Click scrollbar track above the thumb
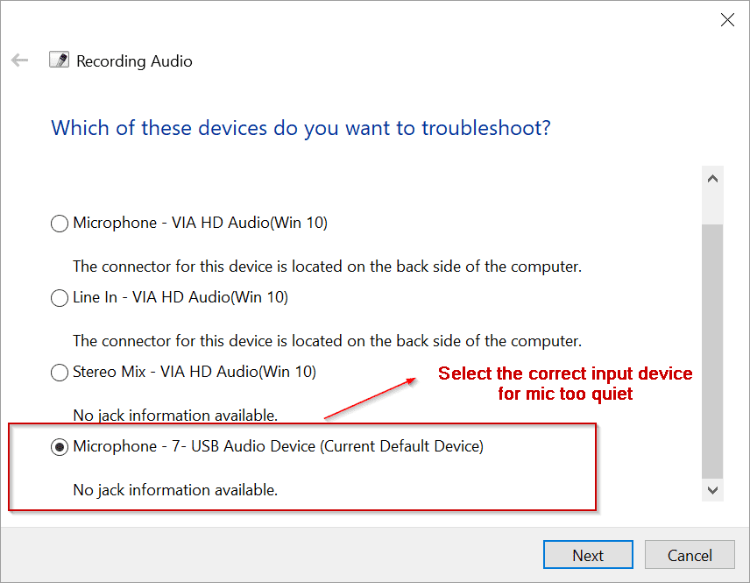Screen dimensions: 750x583 click(x=712, y=207)
